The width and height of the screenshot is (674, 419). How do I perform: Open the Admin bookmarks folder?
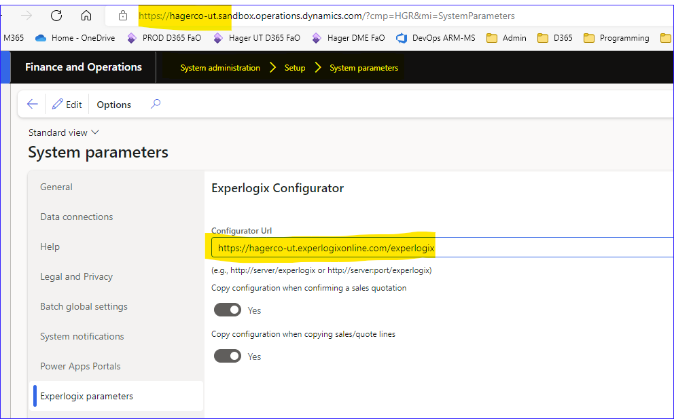point(506,38)
